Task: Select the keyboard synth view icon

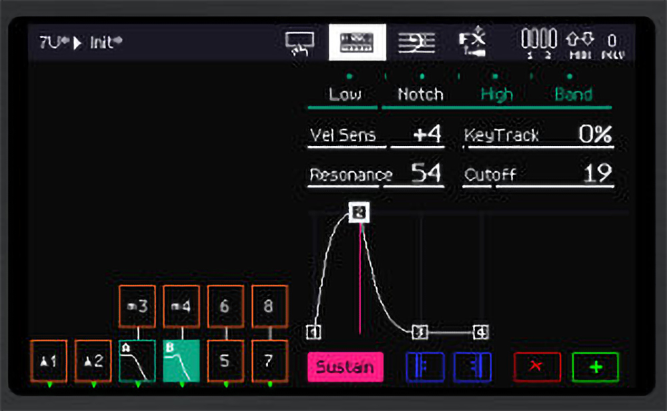Action: coord(358,43)
